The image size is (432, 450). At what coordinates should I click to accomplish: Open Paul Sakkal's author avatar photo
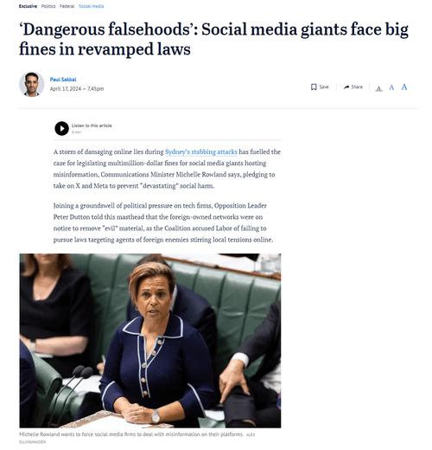32,84
